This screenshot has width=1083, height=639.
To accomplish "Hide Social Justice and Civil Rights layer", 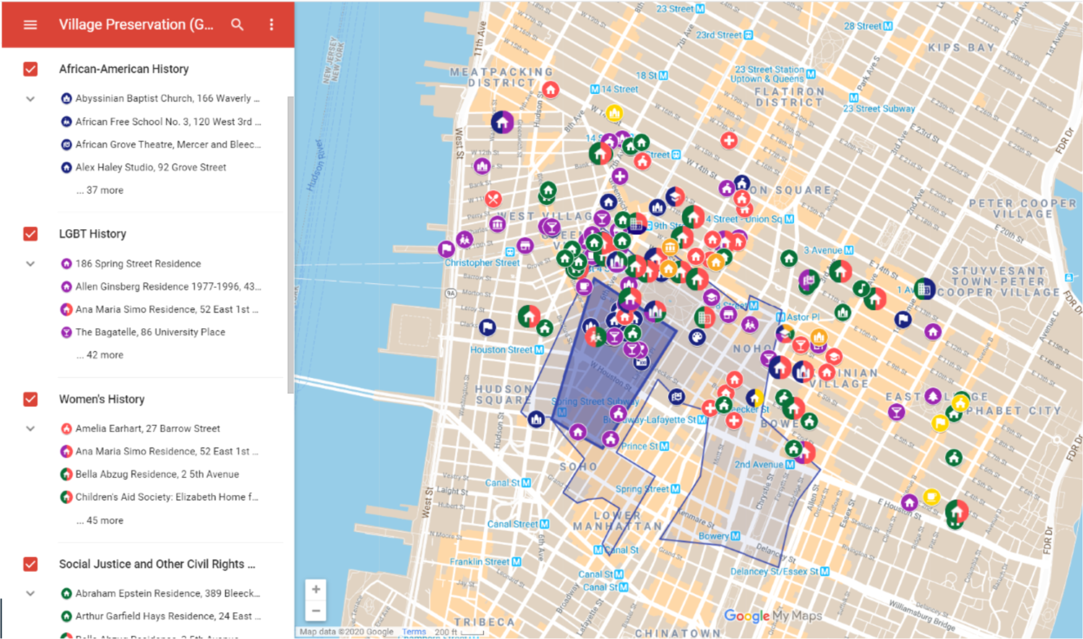I will pos(31,564).
